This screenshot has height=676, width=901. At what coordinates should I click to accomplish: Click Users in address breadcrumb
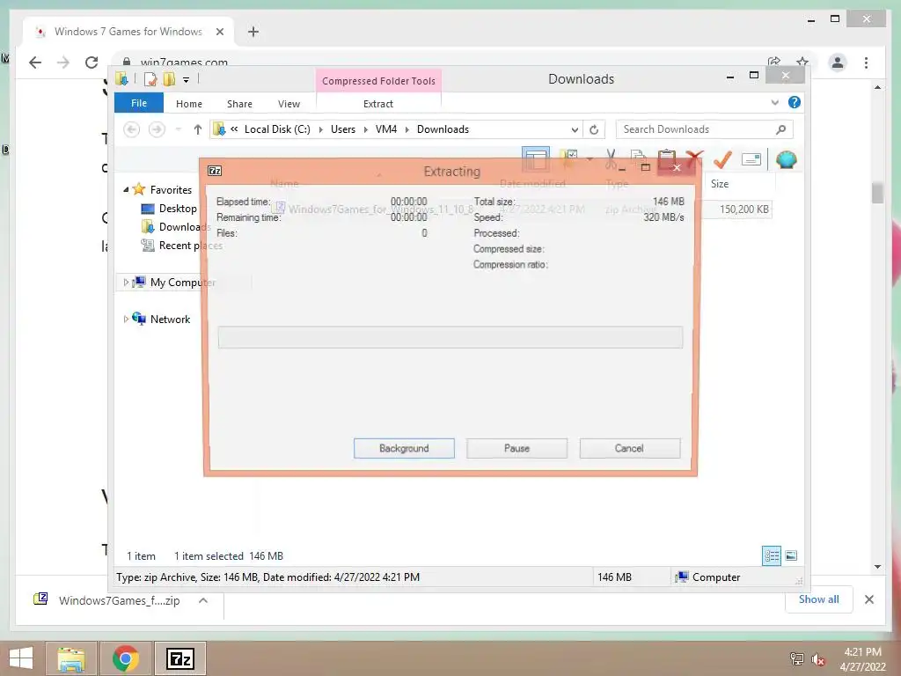click(x=343, y=129)
